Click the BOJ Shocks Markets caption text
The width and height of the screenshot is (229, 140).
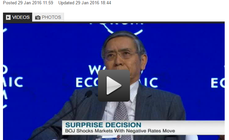[x=120, y=131]
